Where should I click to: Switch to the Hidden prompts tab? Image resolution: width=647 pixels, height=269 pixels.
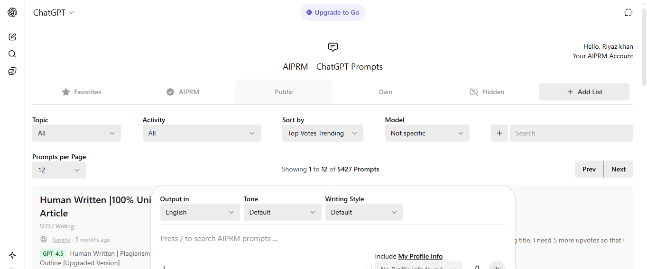[487, 92]
